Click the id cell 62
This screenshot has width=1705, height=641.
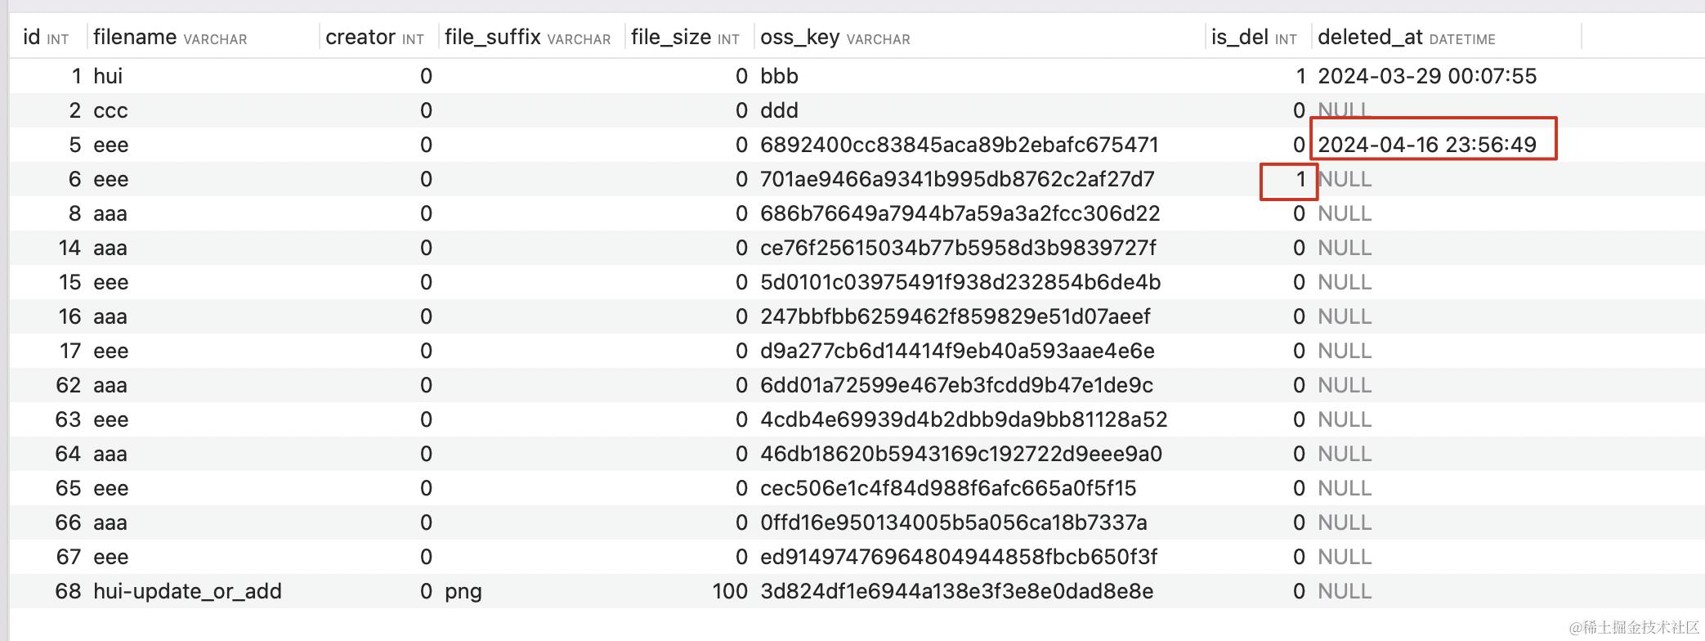pos(68,385)
